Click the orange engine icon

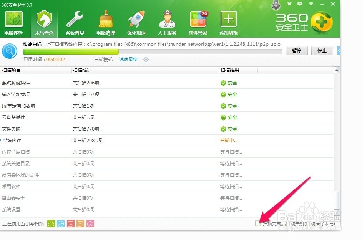pyautogui.click(x=80, y=223)
